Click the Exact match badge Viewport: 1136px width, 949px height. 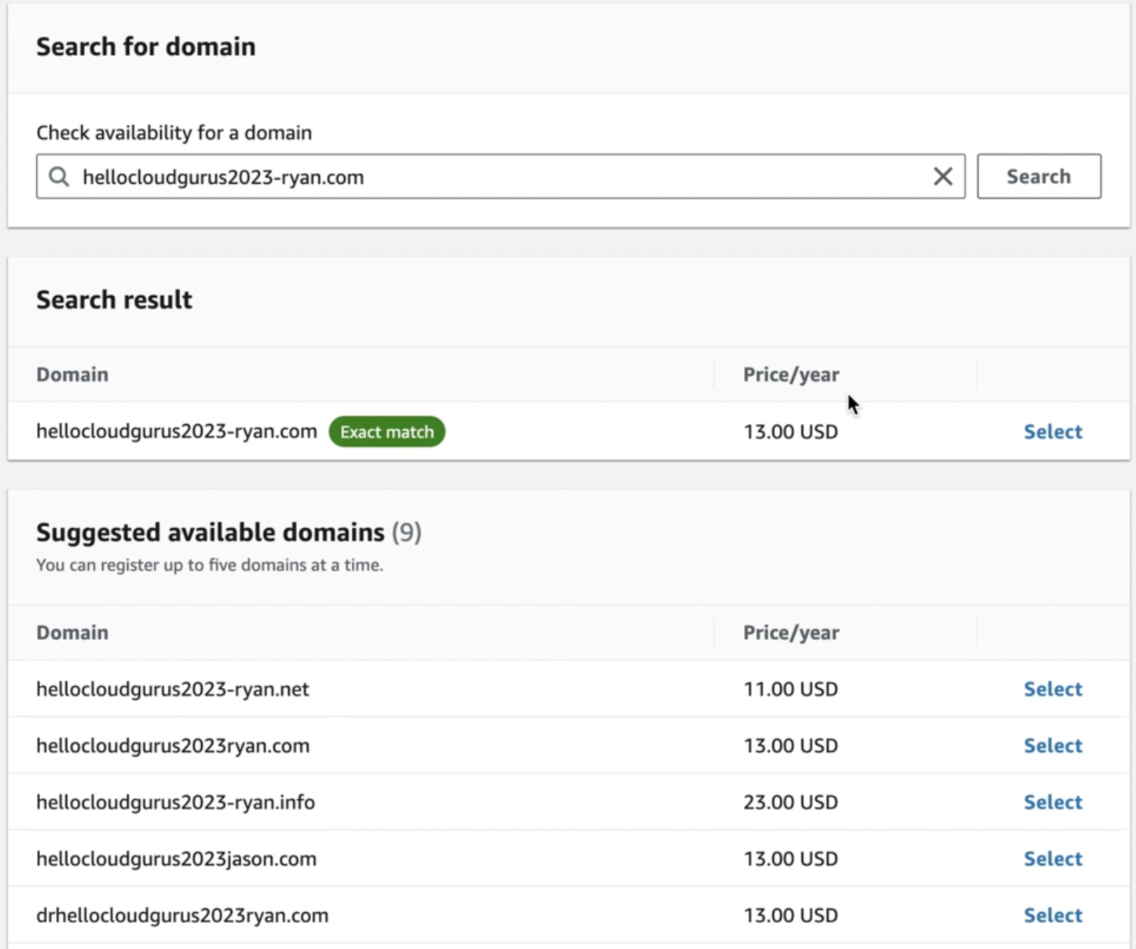[387, 431]
